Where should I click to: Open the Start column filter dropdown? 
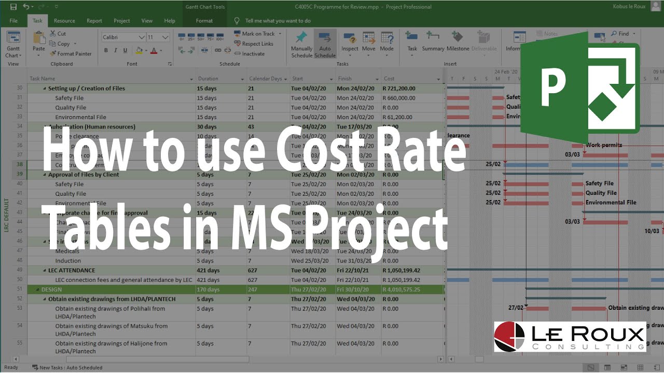(331, 79)
